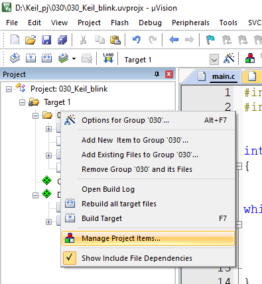This screenshot has width=262, height=284.
Task: Click the Navigate Backwards blue arrow
Action: click(174, 40)
